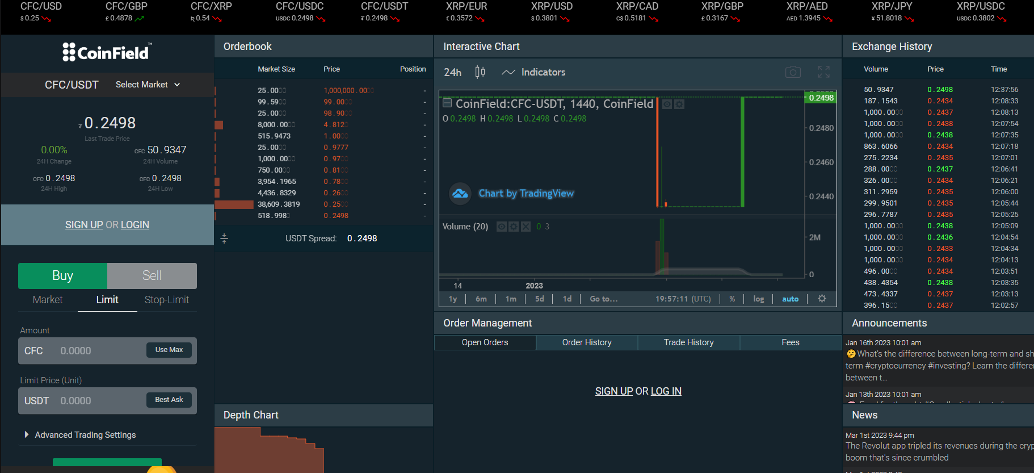This screenshot has width=1034, height=473.
Task: Open the Open Orders tab
Action: [x=485, y=342]
